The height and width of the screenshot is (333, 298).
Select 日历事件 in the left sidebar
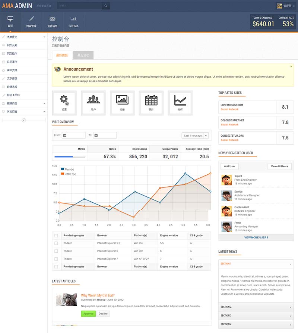pos(12,62)
